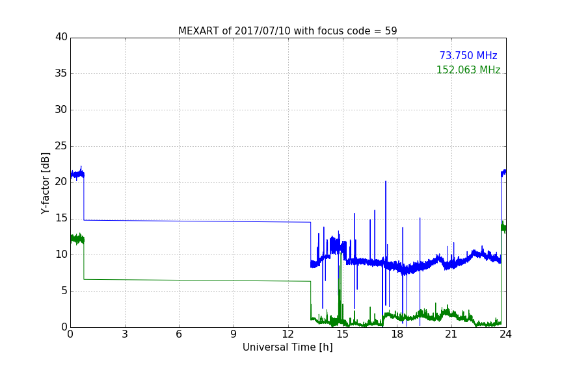Click the y-axis tick label 10
Screen dimensions: 562x374
pyautogui.click(x=61, y=255)
